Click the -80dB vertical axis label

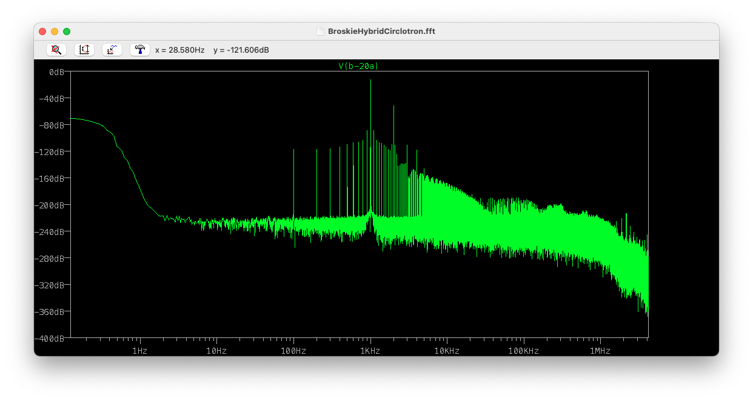(x=52, y=125)
